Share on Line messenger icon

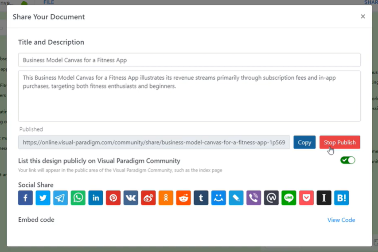tap(289, 198)
